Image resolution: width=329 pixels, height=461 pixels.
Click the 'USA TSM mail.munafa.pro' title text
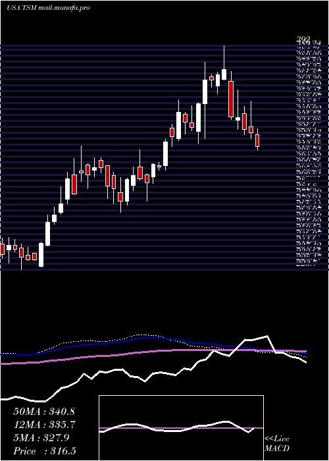pos(48,8)
